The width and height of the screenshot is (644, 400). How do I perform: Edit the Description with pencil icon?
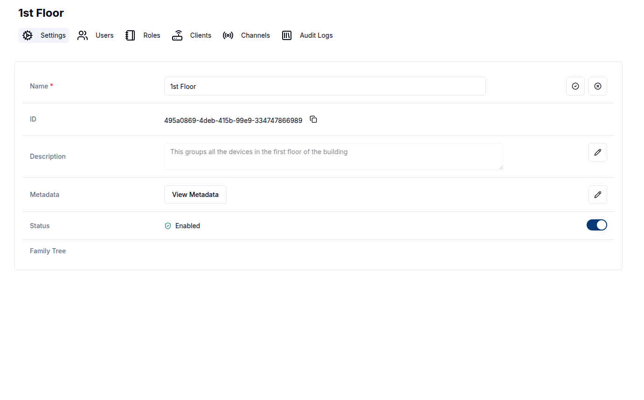[598, 152]
